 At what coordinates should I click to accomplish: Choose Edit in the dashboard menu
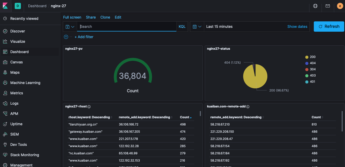(118, 17)
